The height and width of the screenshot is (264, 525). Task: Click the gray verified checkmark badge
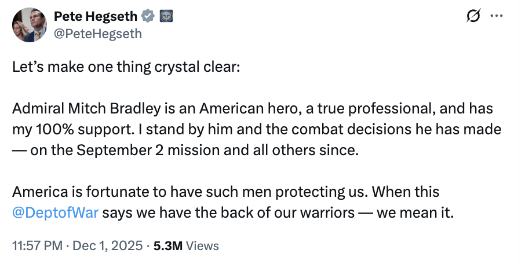coord(149,17)
